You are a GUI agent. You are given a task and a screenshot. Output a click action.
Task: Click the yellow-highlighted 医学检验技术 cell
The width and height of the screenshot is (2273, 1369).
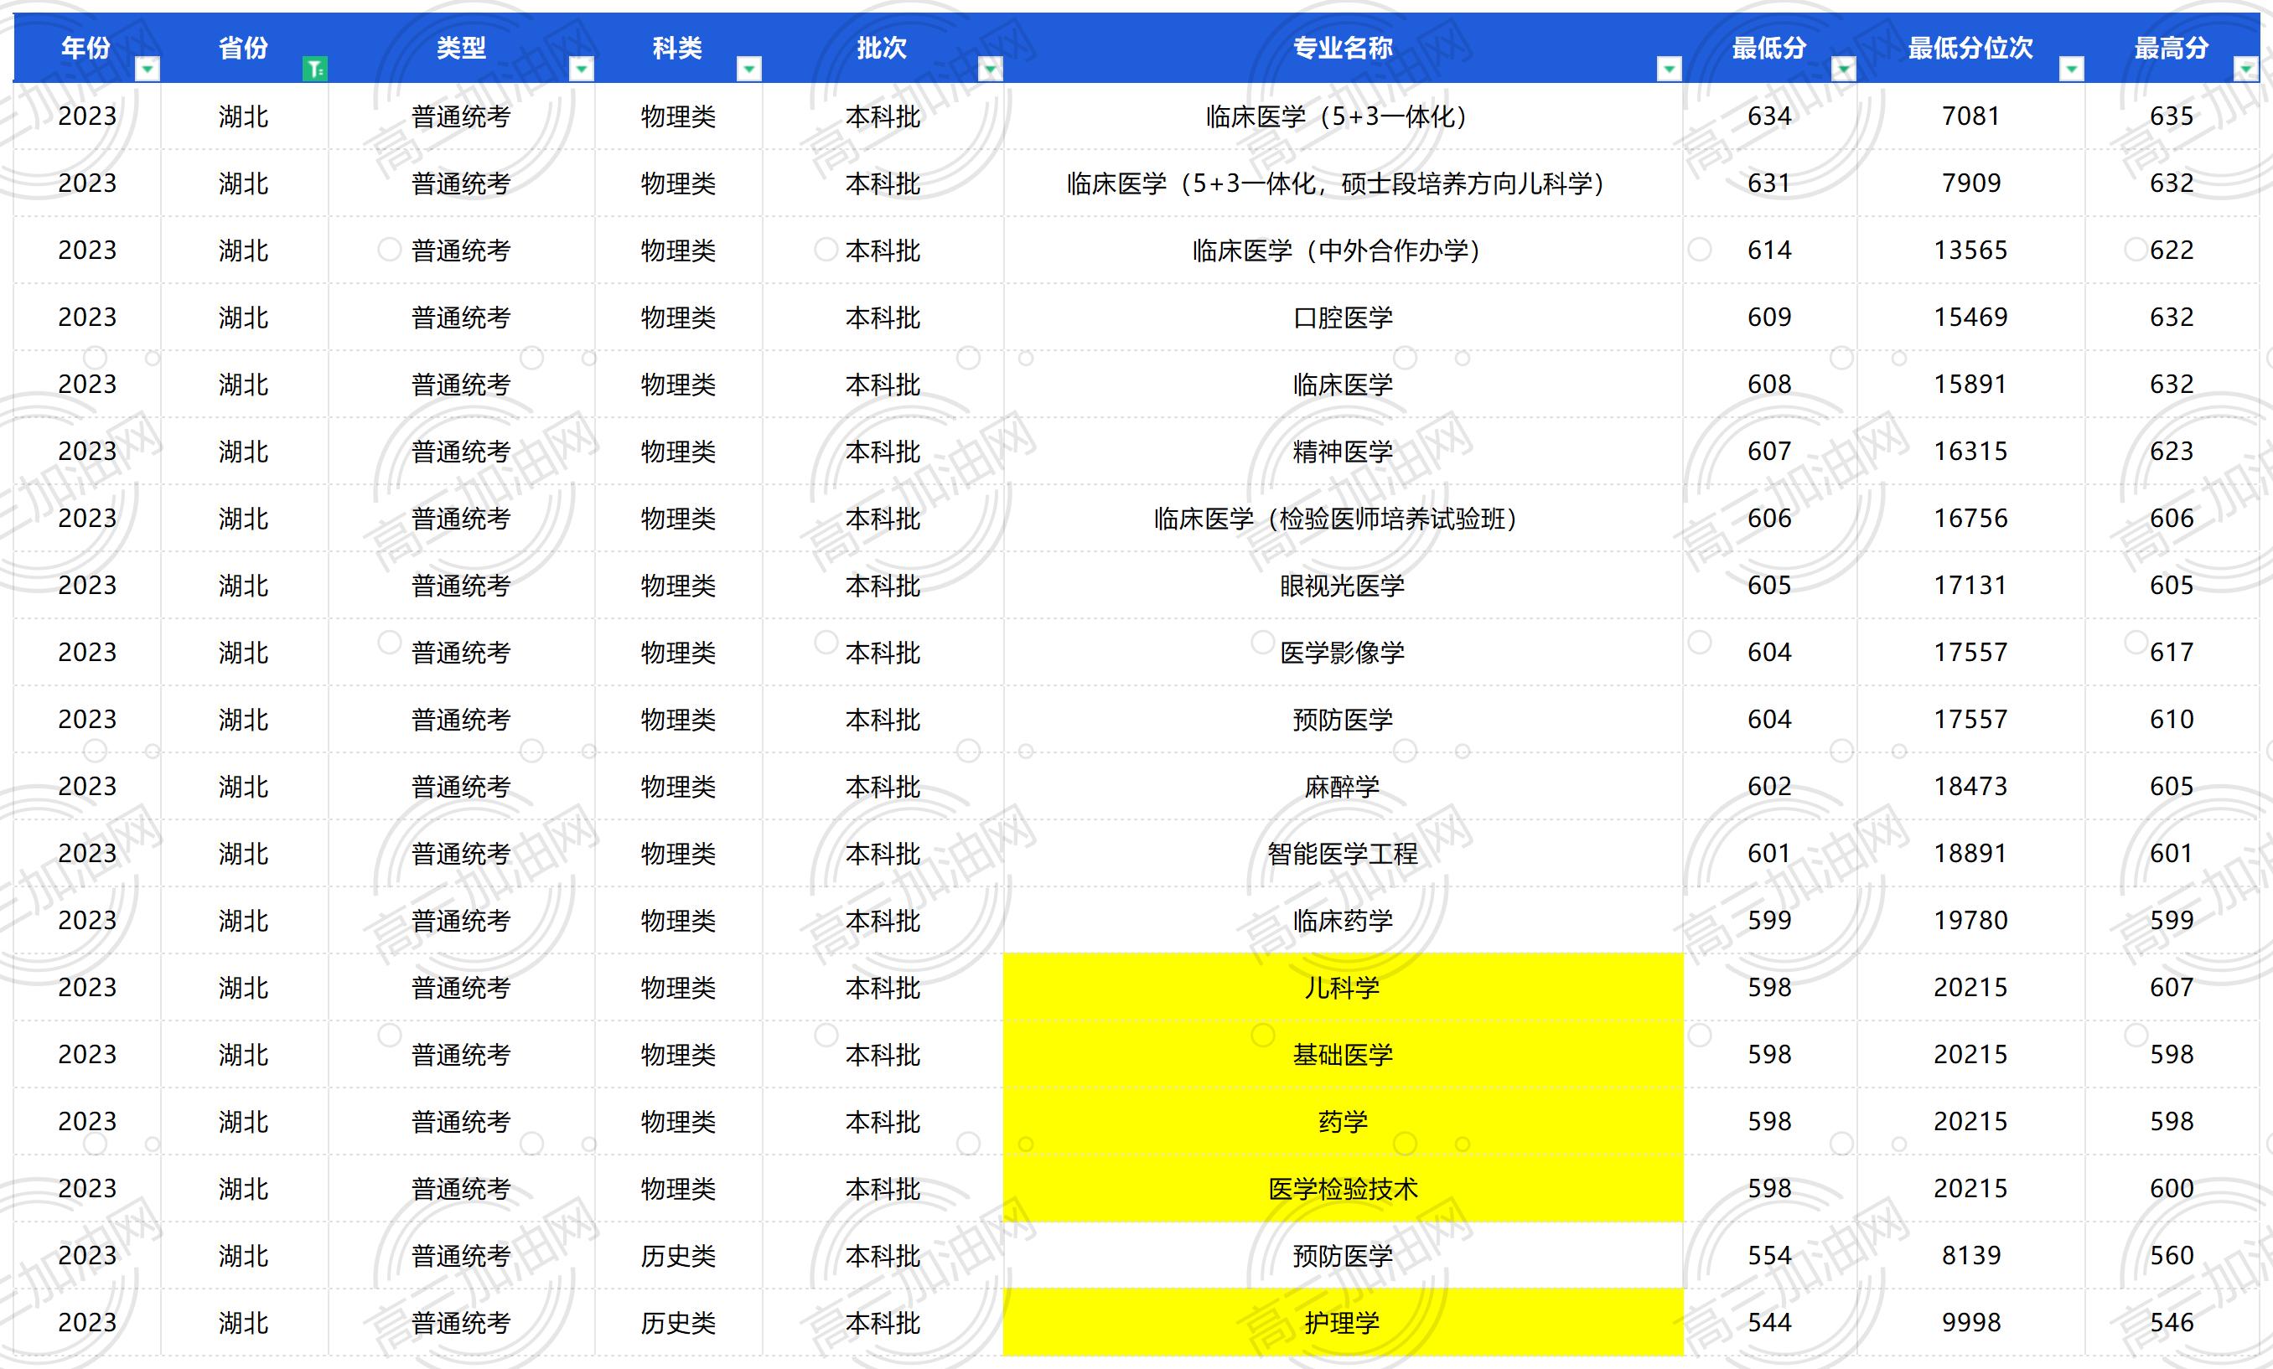click(1344, 1188)
